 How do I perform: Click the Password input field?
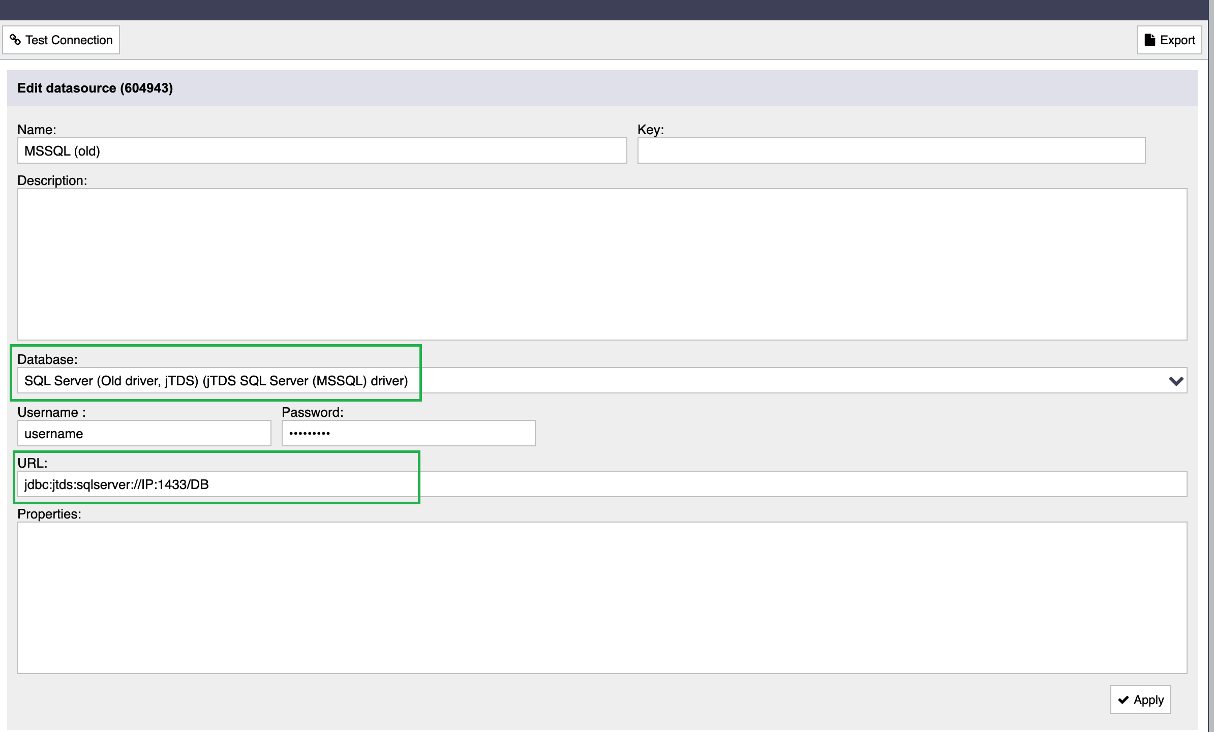click(x=409, y=434)
